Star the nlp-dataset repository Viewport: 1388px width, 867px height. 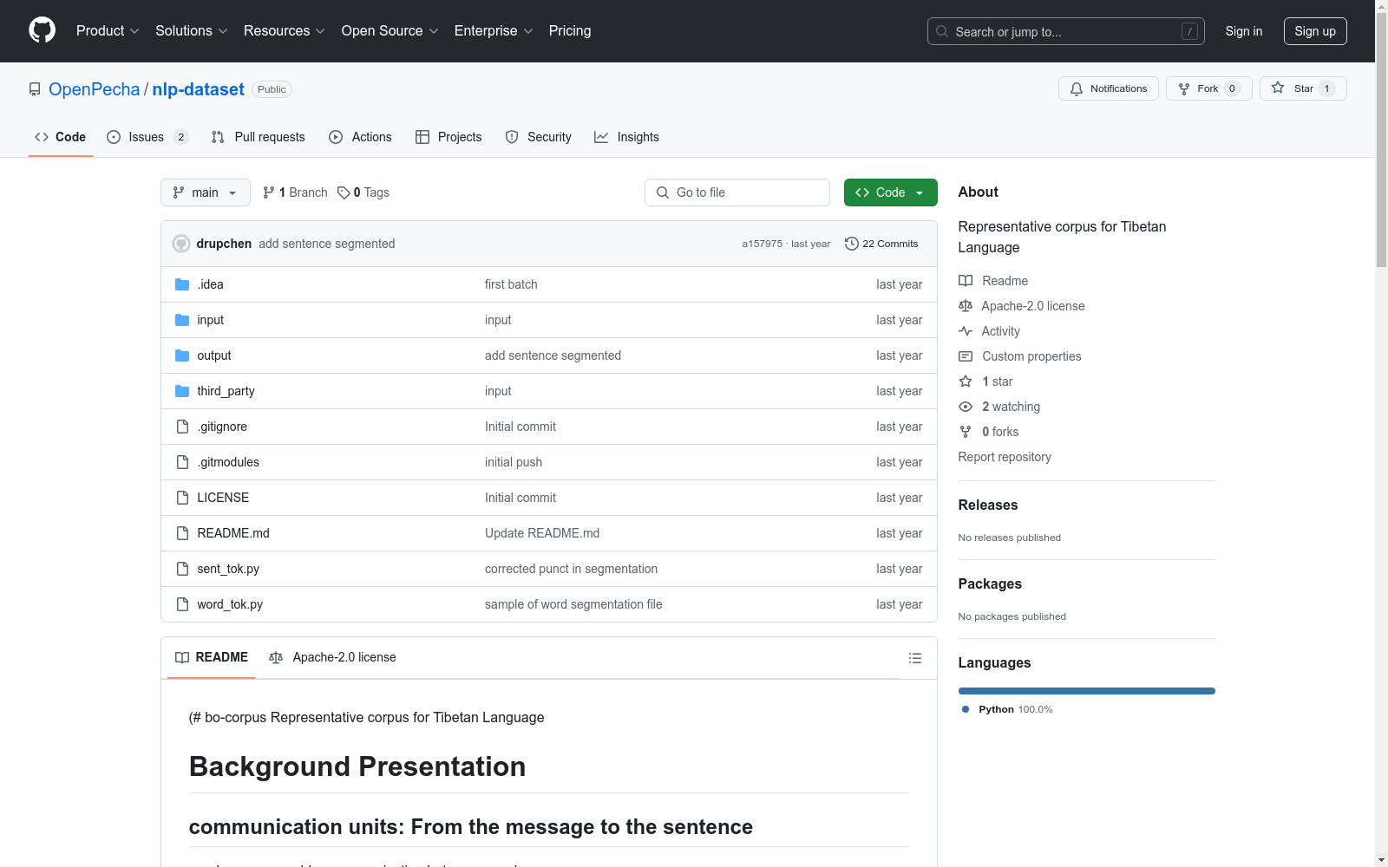click(1303, 88)
